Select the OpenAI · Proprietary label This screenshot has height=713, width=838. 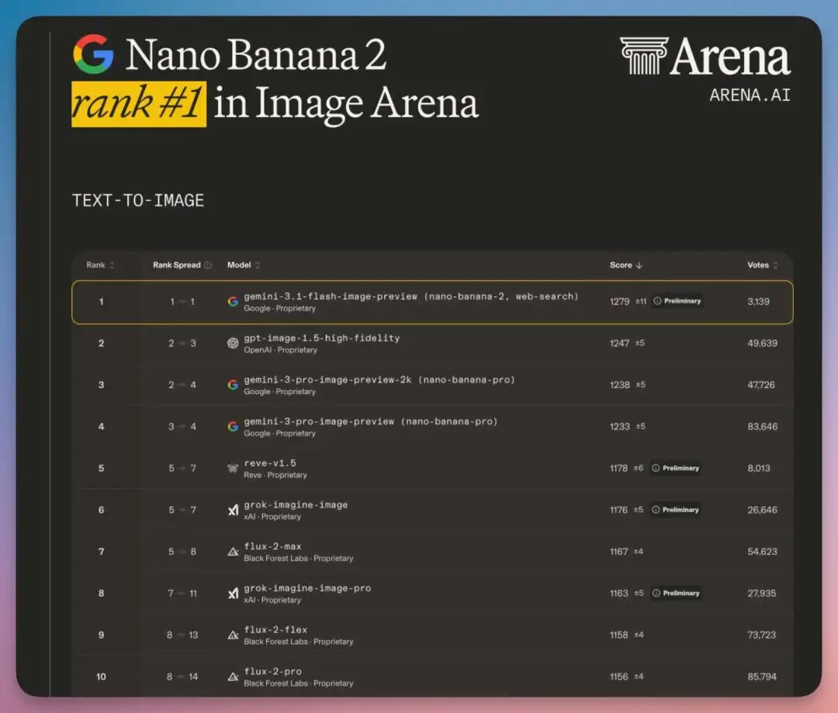pos(281,350)
